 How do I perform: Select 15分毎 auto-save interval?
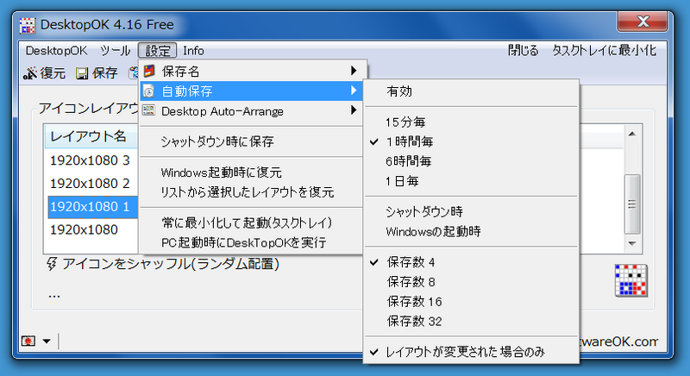pos(471,122)
